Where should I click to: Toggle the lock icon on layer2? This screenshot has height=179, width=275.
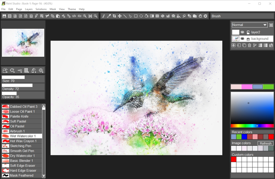click(248, 32)
